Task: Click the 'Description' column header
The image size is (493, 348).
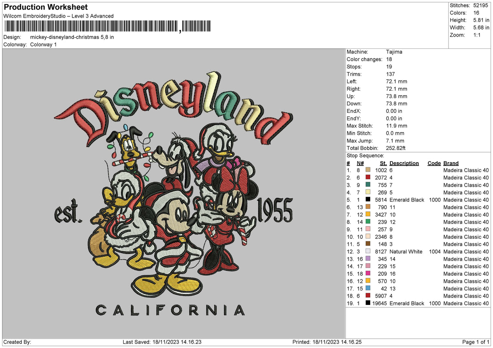Action: 404,163
